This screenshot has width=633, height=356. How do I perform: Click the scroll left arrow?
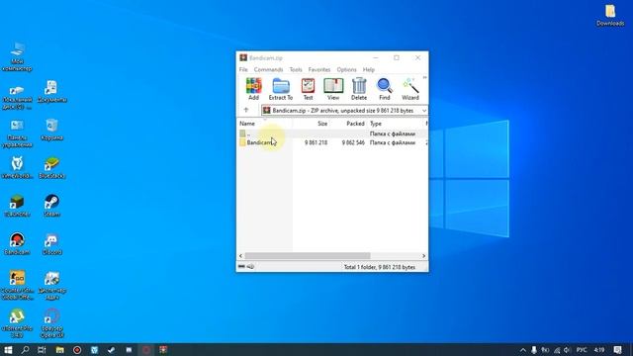[x=241, y=256]
